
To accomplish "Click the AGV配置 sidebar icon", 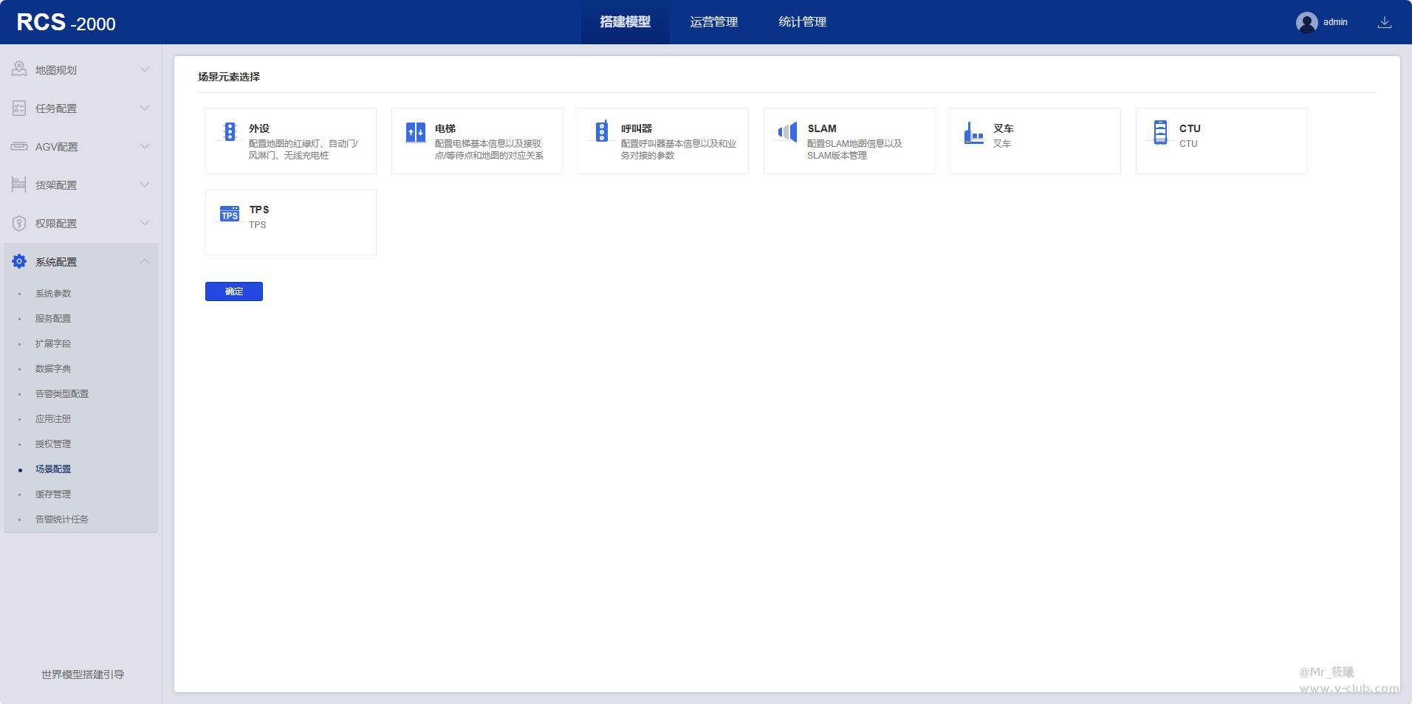I will [18, 146].
